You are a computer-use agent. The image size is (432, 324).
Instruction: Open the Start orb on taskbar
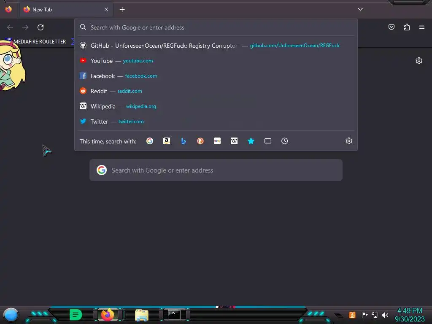[11, 315]
